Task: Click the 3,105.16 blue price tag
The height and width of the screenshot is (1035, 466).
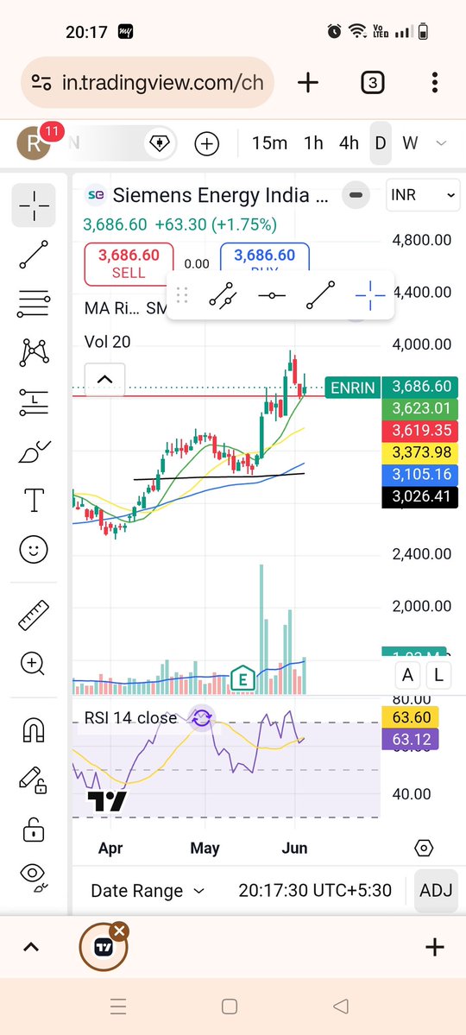Action: pos(420,474)
